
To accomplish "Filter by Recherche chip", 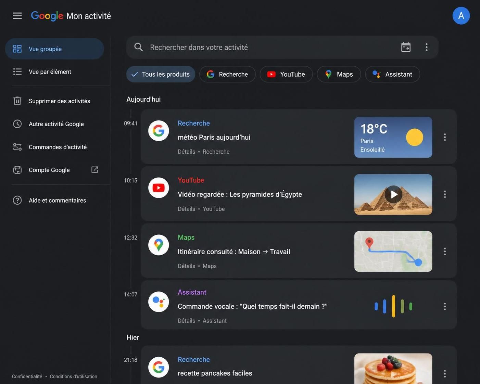I will tap(227, 74).
